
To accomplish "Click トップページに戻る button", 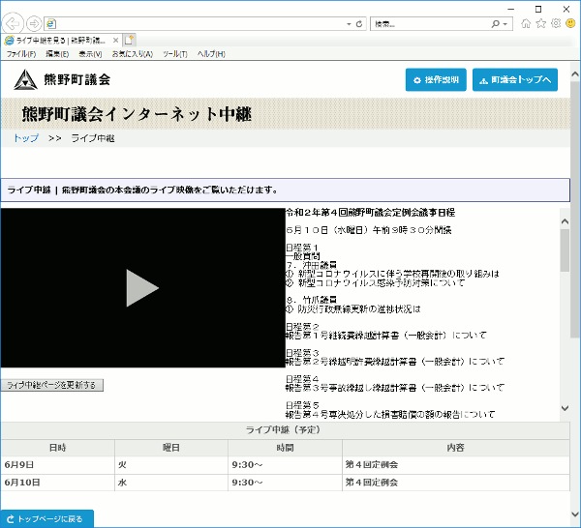I will click(x=46, y=518).
